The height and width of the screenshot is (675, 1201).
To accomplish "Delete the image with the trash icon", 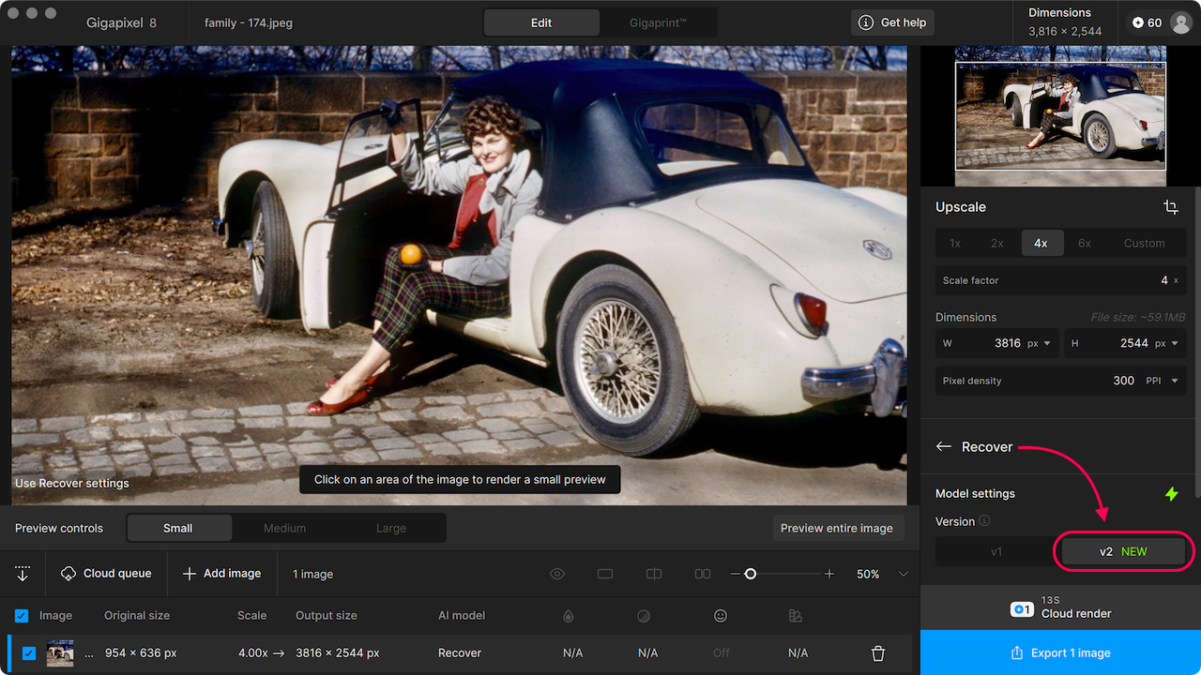I will [878, 653].
